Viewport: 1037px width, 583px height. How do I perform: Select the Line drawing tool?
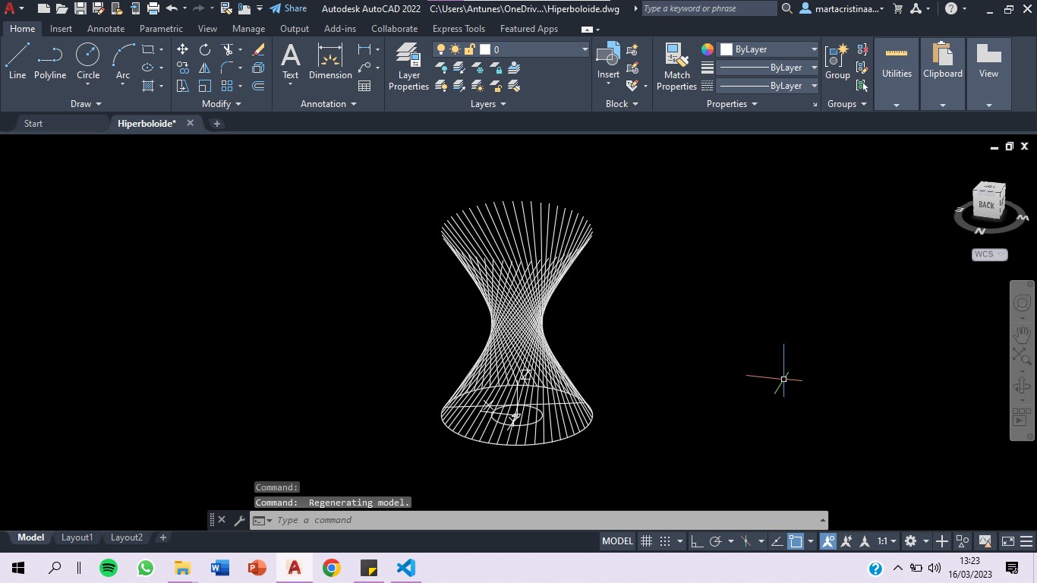17,61
